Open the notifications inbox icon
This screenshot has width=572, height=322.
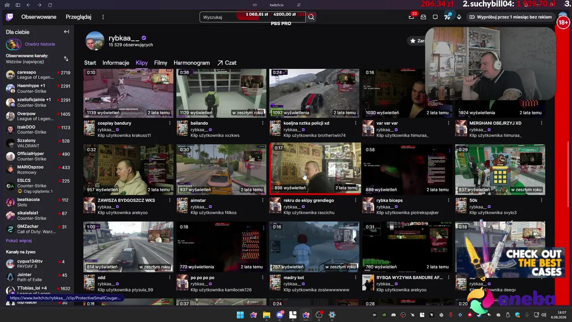(423, 17)
